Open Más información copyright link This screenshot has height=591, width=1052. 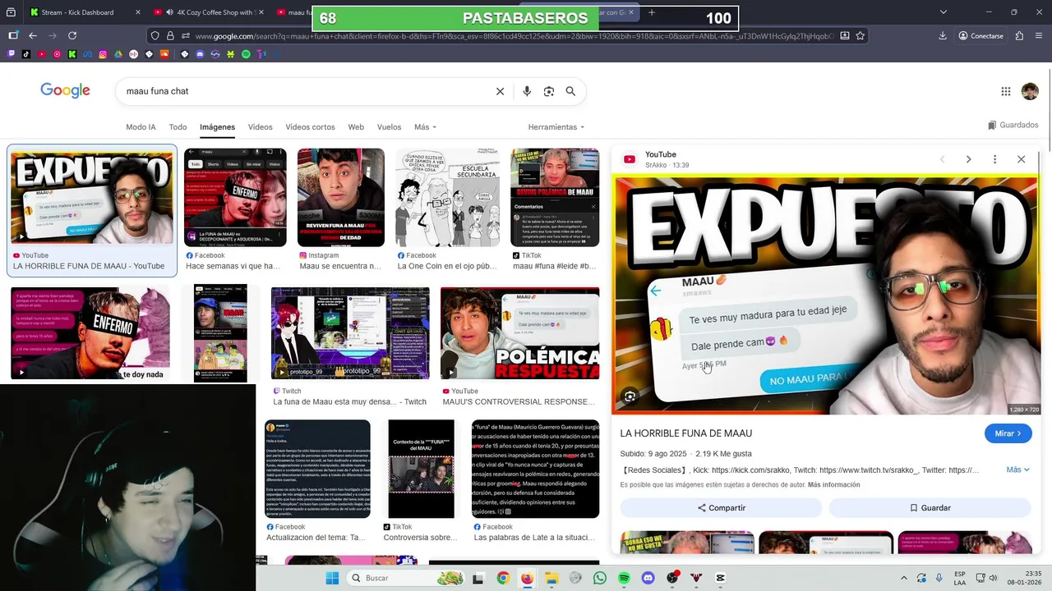[833, 485]
